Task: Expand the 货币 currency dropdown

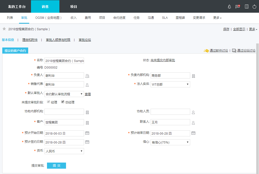Action: [64, 151]
